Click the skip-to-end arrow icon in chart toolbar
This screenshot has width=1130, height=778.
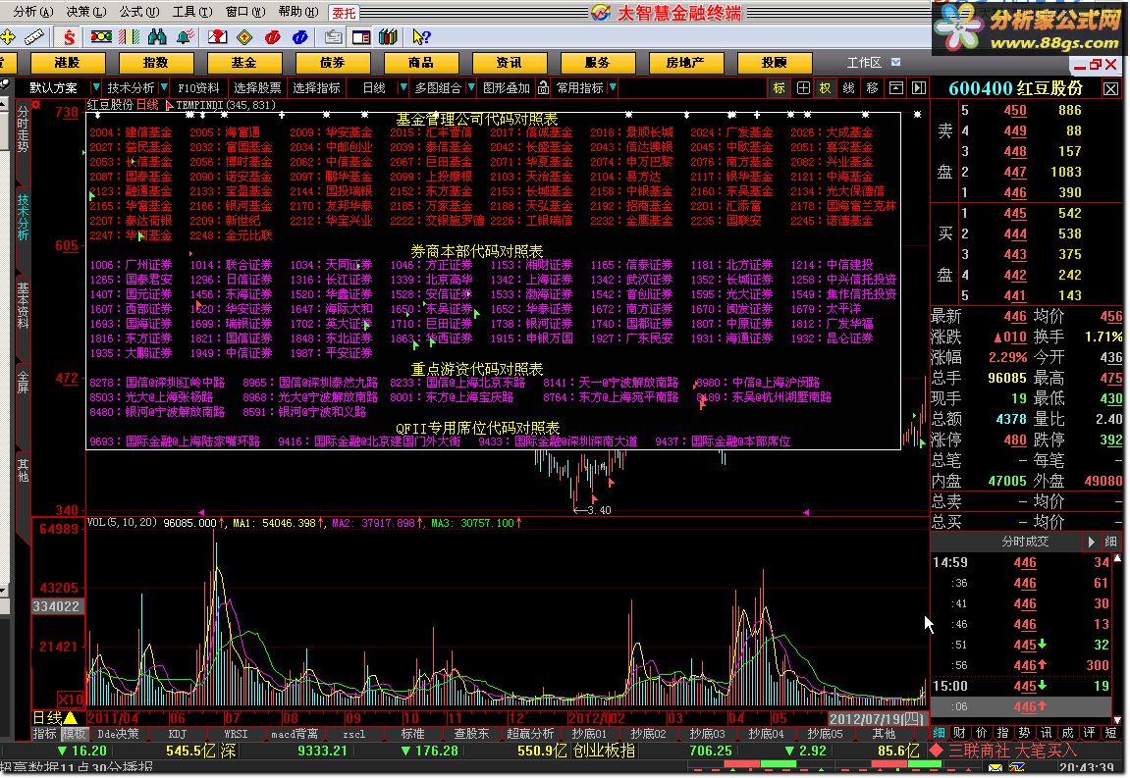coord(919,88)
